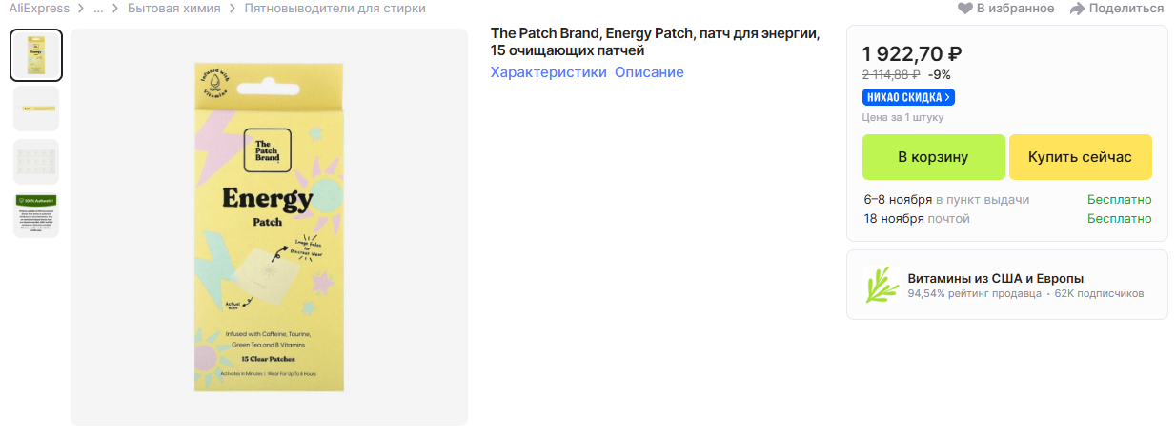Viewport: 1176px width, 436px height.
Task: Expand the breadcrumb ellipsis
Action: pyautogui.click(x=98, y=9)
